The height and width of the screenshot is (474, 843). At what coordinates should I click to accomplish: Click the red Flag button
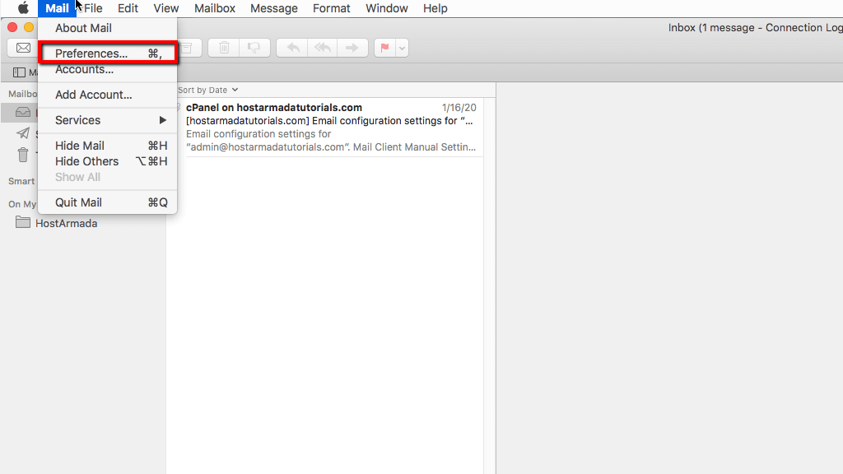point(385,48)
